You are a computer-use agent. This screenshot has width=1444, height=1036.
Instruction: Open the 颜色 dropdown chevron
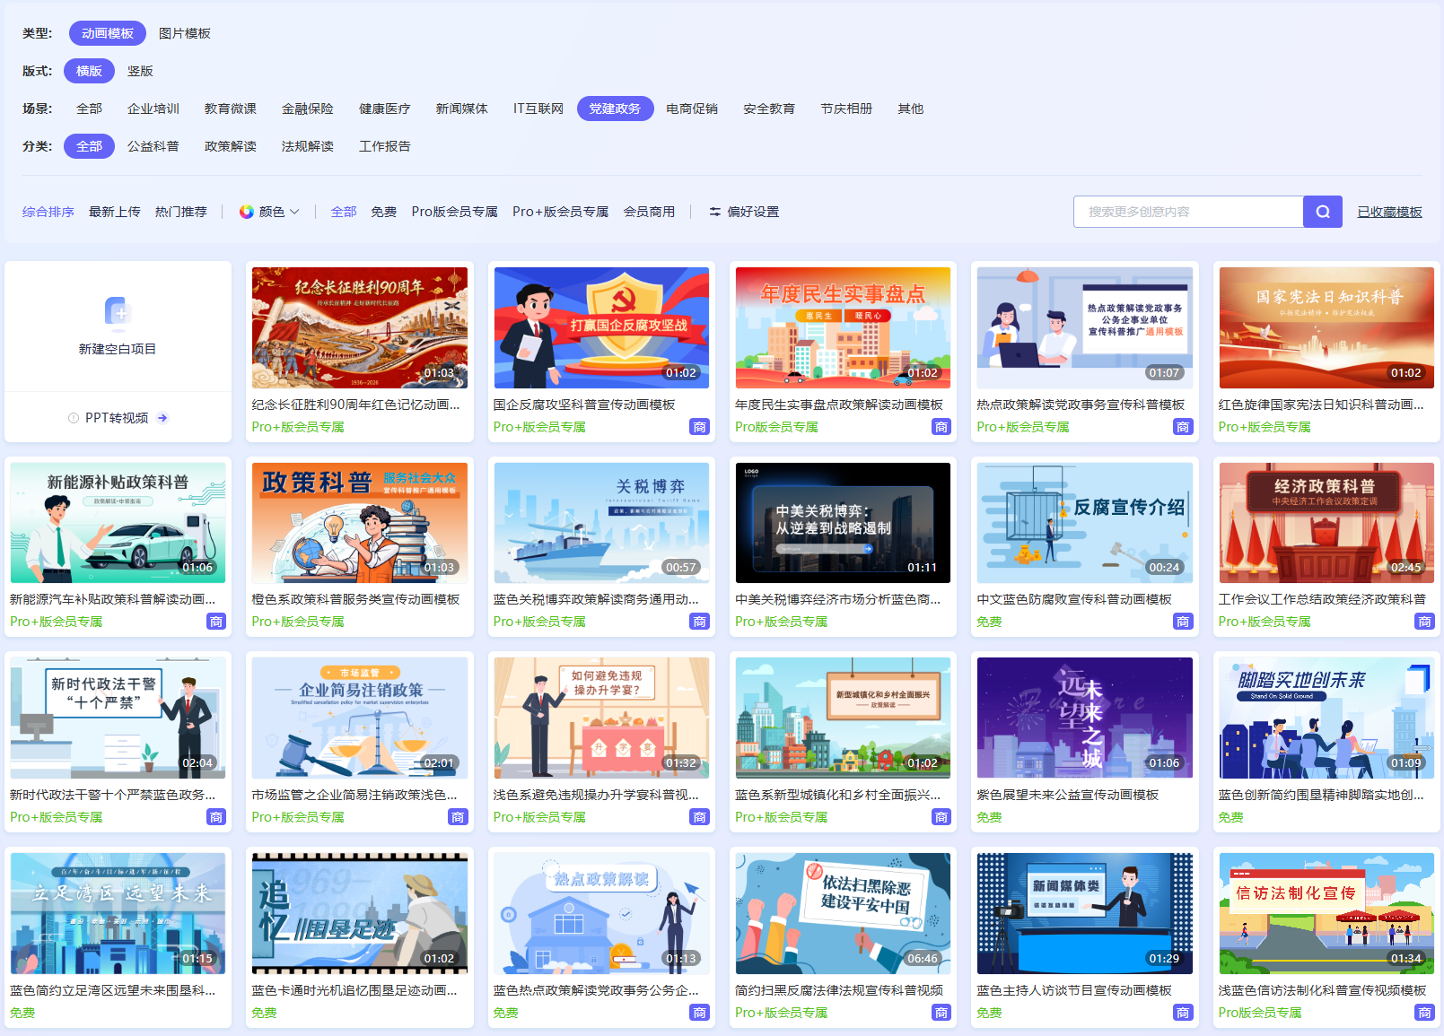click(294, 212)
